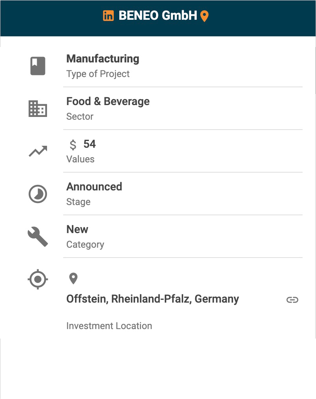Click the dollar sign beside 54

tap(73, 145)
